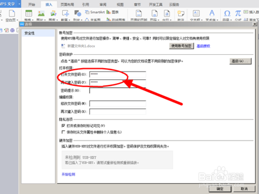Viewport: 259px width, 194px height.
Task: Switch to the 页面布局 ribbon tab
Action: click(x=67, y=5)
